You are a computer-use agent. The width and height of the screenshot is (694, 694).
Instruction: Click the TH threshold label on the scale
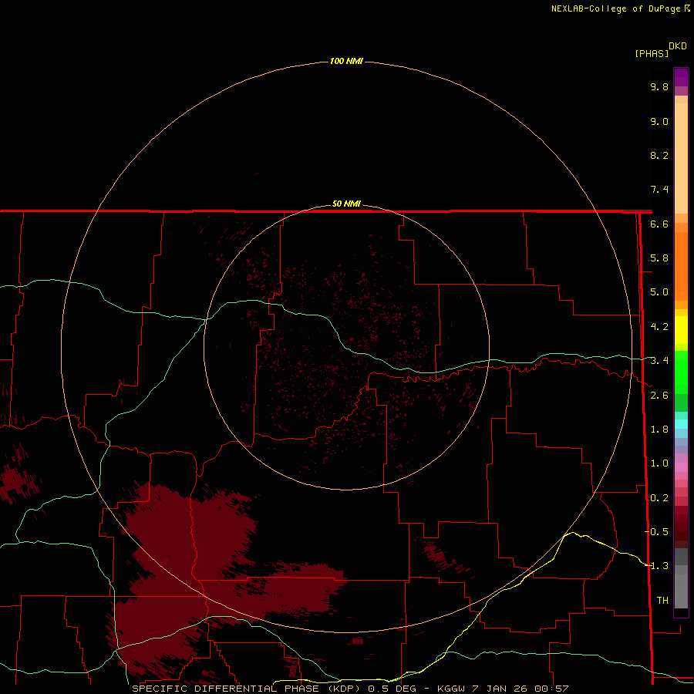[x=662, y=600]
